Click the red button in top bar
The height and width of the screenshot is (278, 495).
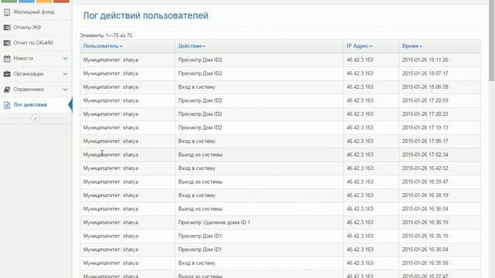point(62,2)
